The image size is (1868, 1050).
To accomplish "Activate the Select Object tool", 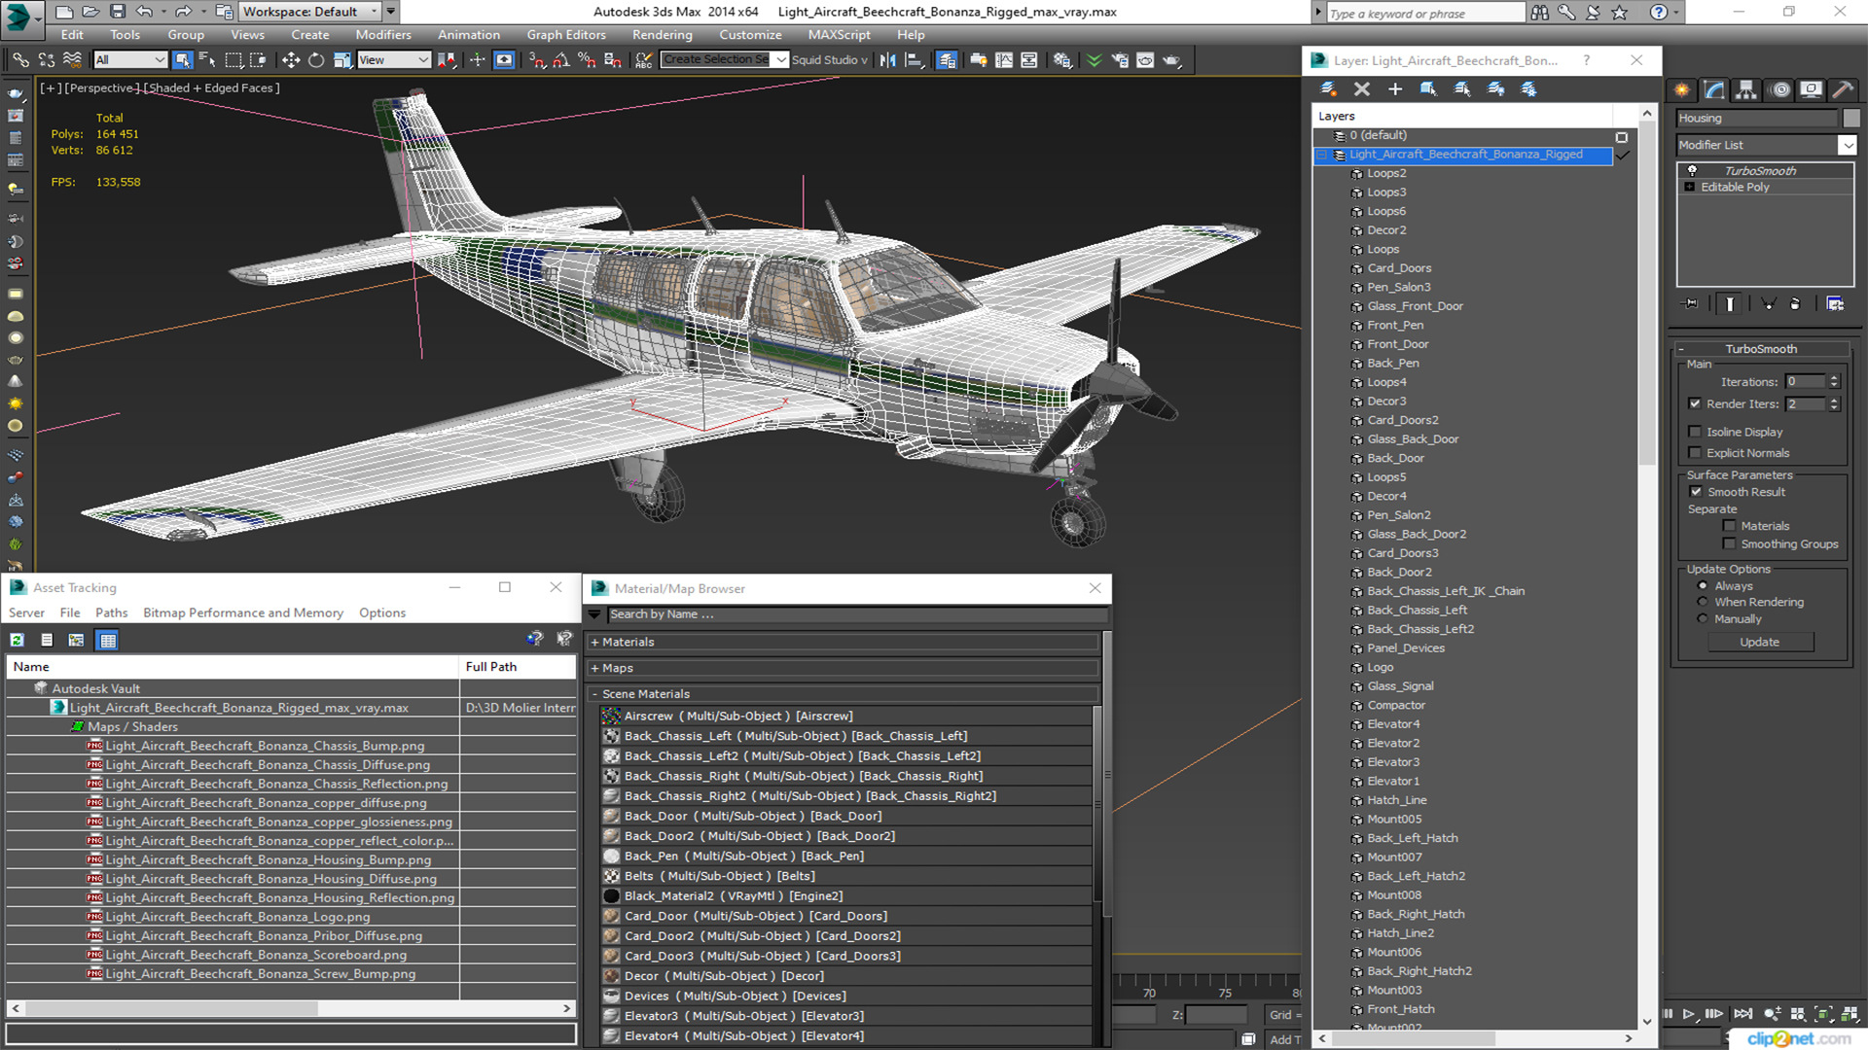I will pos(182,60).
